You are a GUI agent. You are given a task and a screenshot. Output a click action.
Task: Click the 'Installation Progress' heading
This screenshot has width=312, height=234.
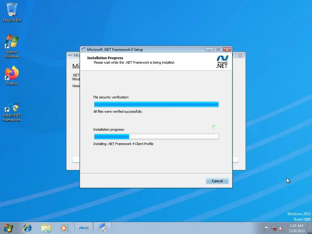105,58
